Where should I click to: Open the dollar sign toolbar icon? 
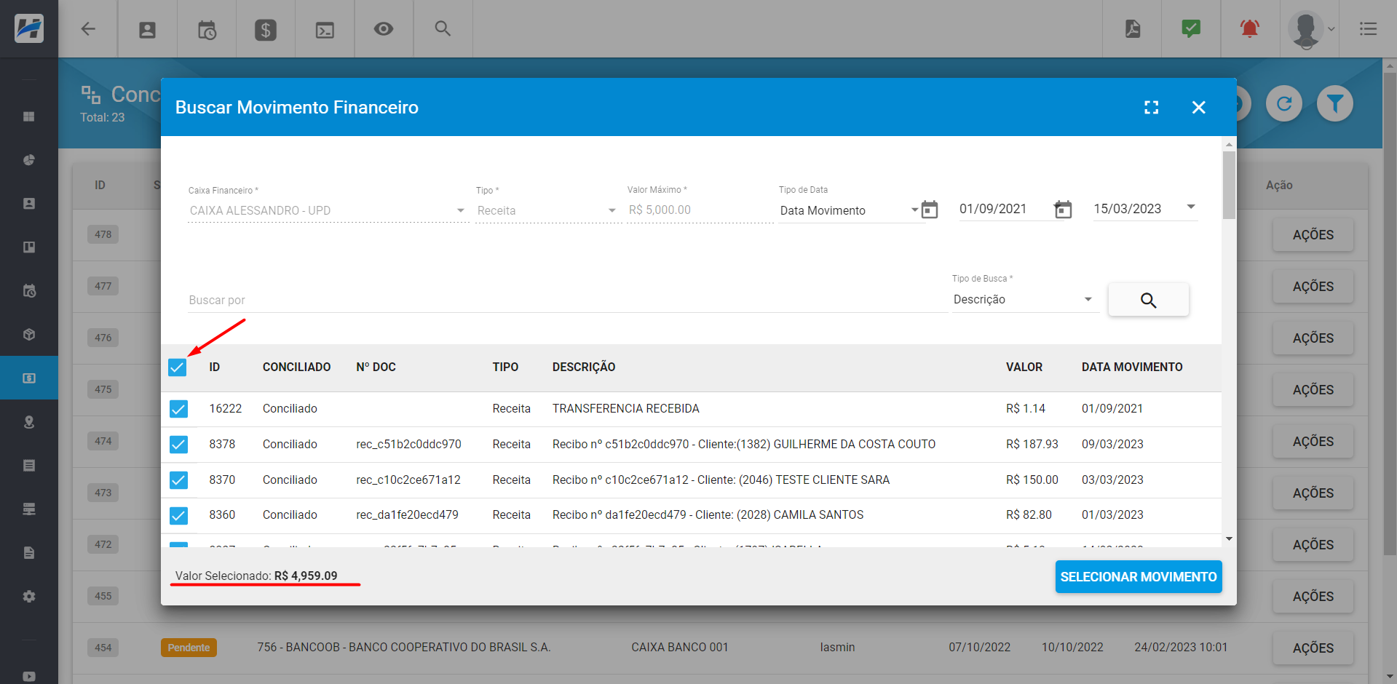coord(266,30)
